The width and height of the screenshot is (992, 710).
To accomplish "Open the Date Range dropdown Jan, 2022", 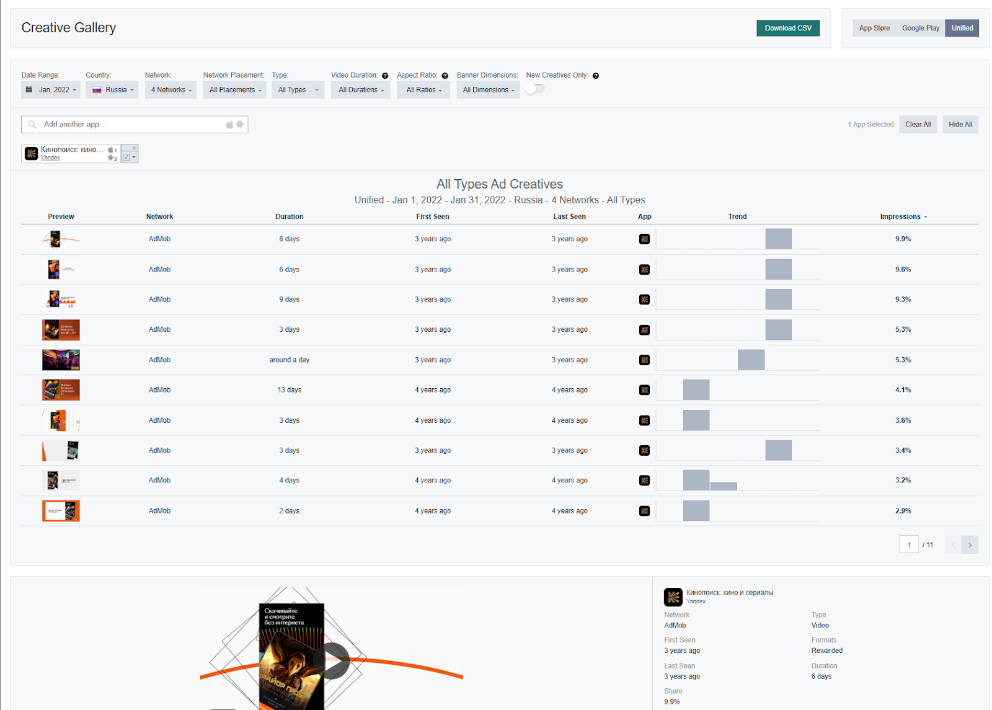I will [x=51, y=90].
